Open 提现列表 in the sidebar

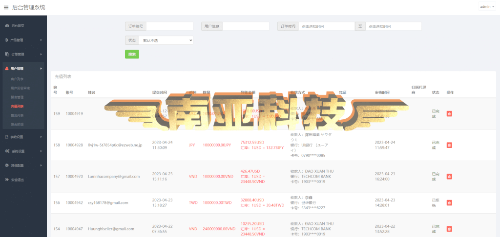[x=17, y=115]
